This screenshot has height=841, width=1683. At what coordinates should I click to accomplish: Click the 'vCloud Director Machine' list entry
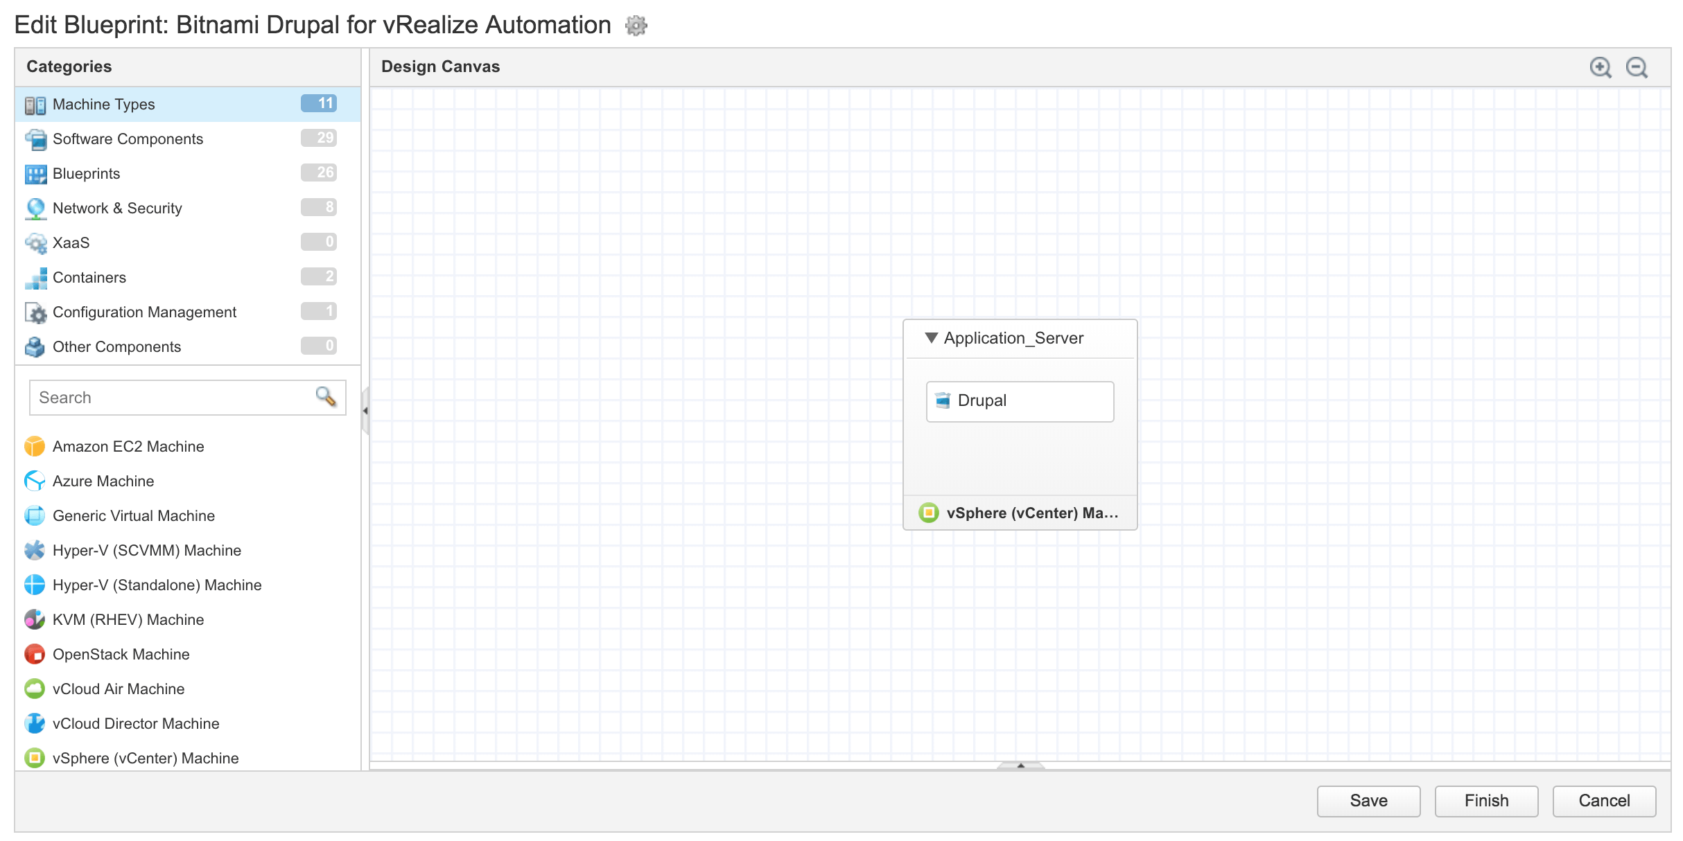coord(136,724)
